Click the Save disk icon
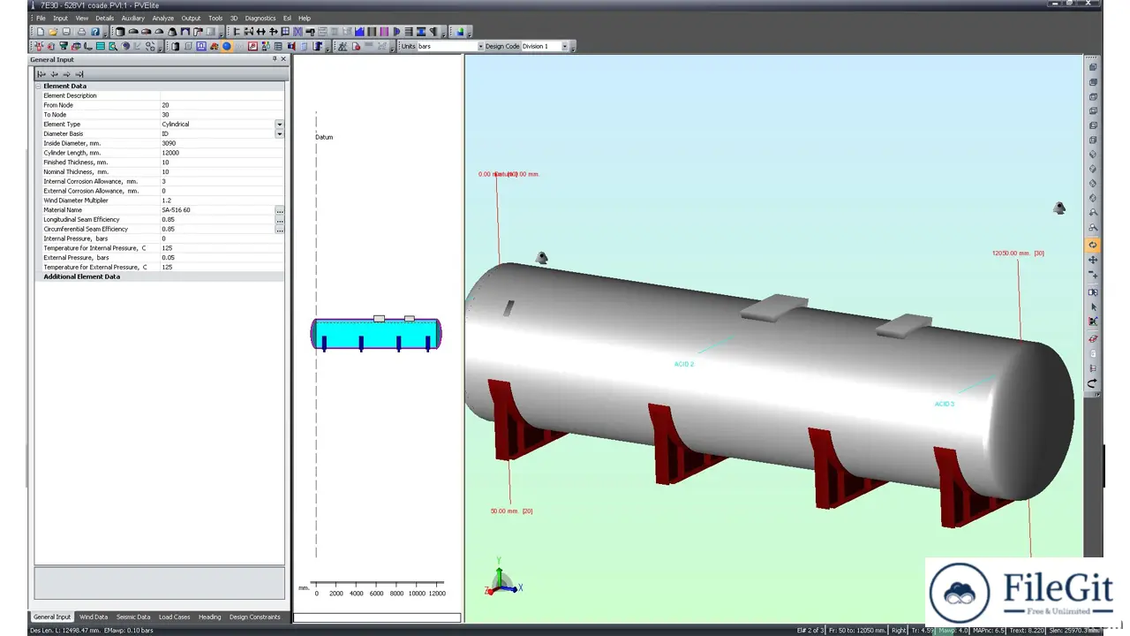The width and height of the screenshot is (1130, 636). [66, 32]
